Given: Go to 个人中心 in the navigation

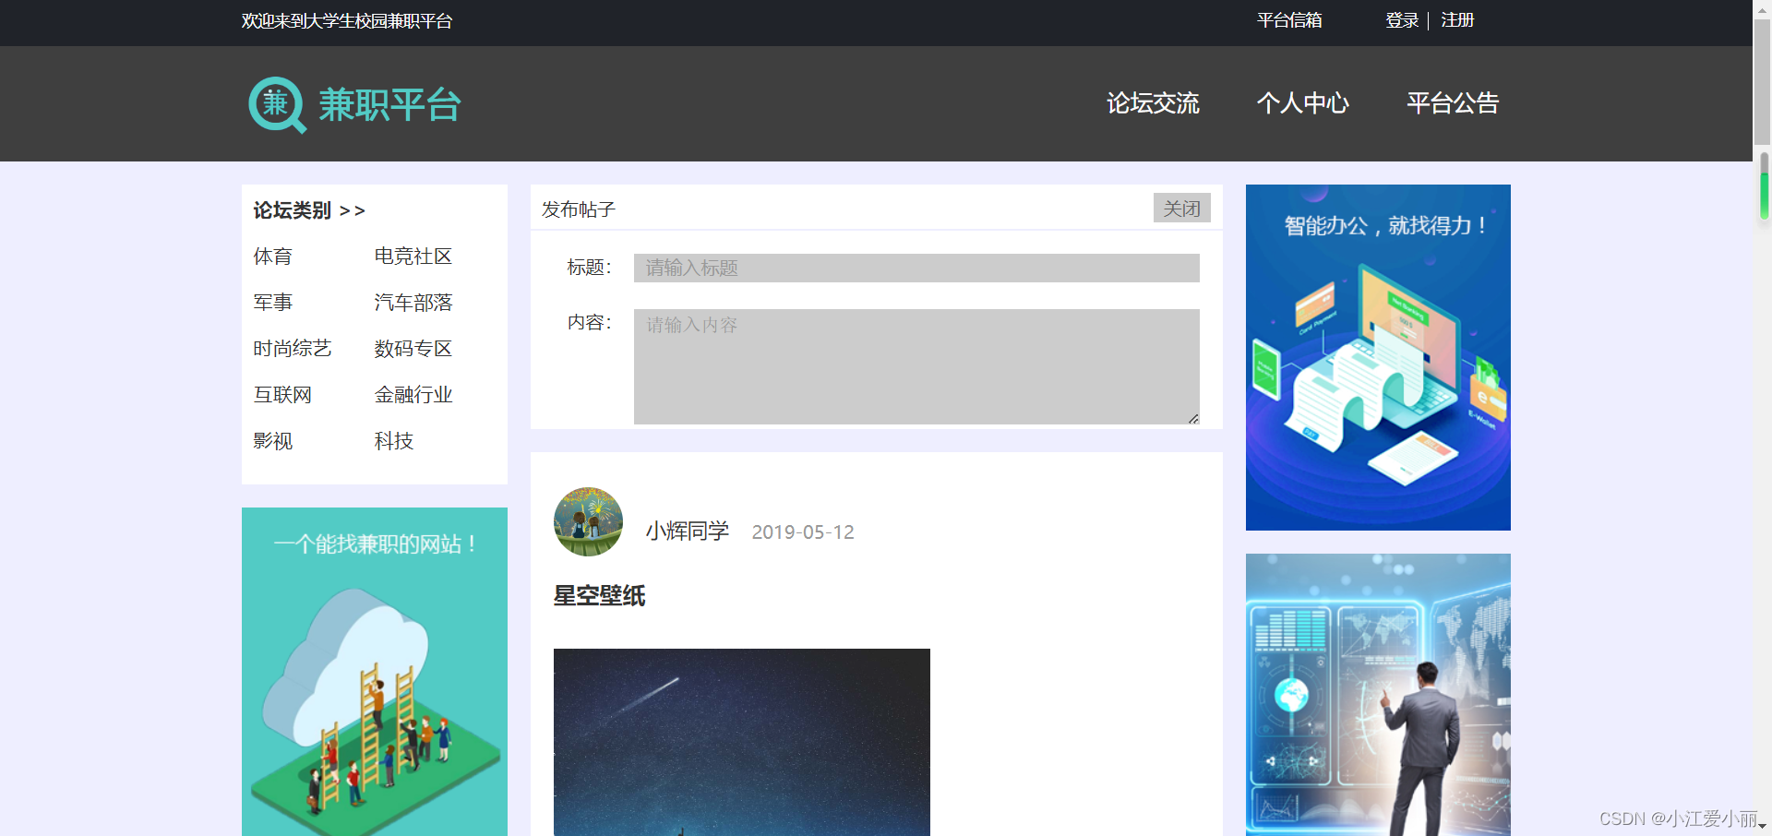Looking at the screenshot, I should click(x=1302, y=103).
